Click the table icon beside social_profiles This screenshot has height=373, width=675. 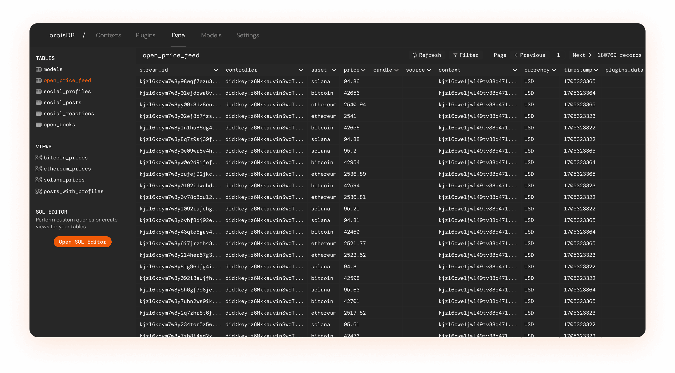coord(39,92)
